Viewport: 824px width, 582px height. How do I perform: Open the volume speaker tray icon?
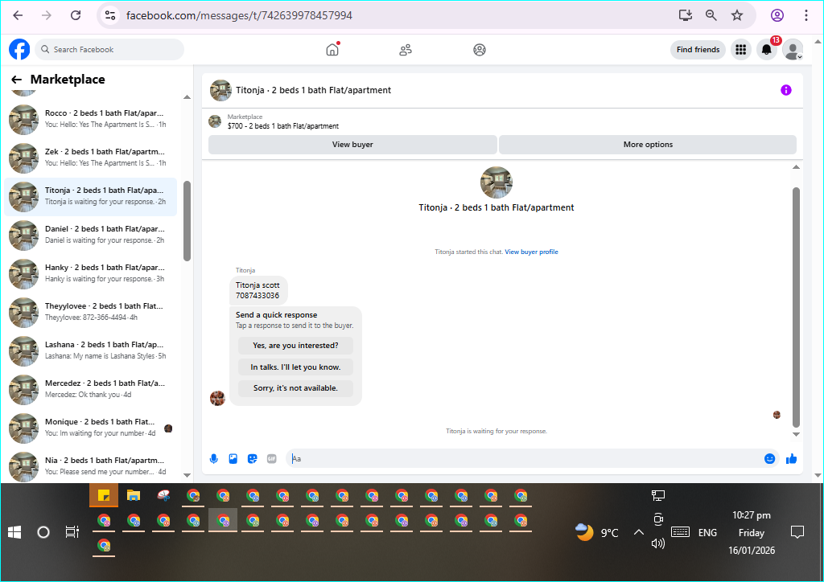pos(658,543)
